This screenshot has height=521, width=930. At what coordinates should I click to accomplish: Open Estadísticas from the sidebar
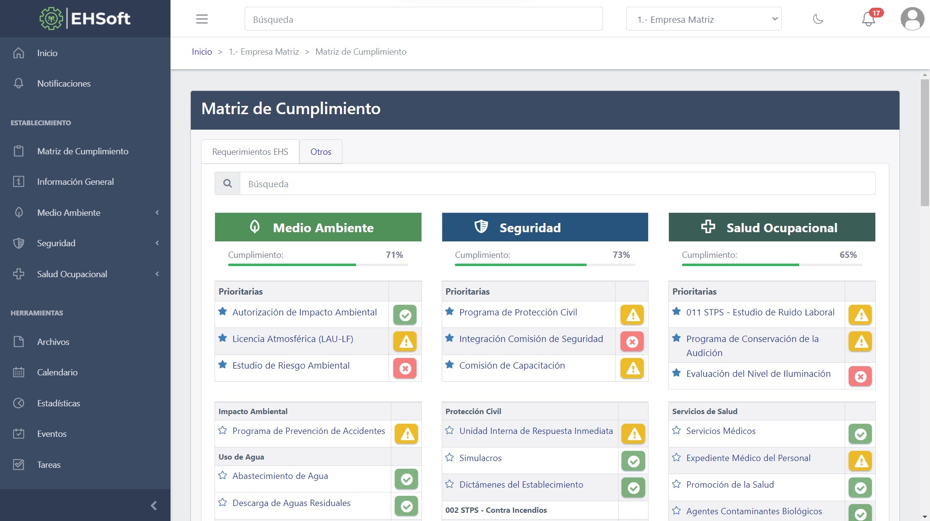tap(59, 402)
